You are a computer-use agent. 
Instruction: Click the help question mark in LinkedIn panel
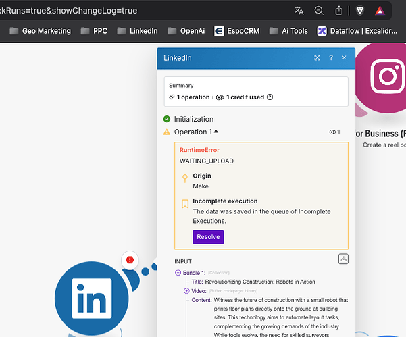331,58
